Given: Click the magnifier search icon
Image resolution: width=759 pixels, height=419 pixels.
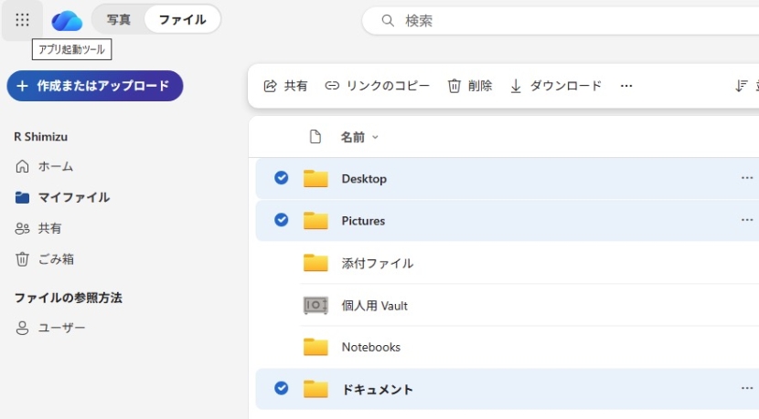Looking at the screenshot, I should [x=388, y=21].
